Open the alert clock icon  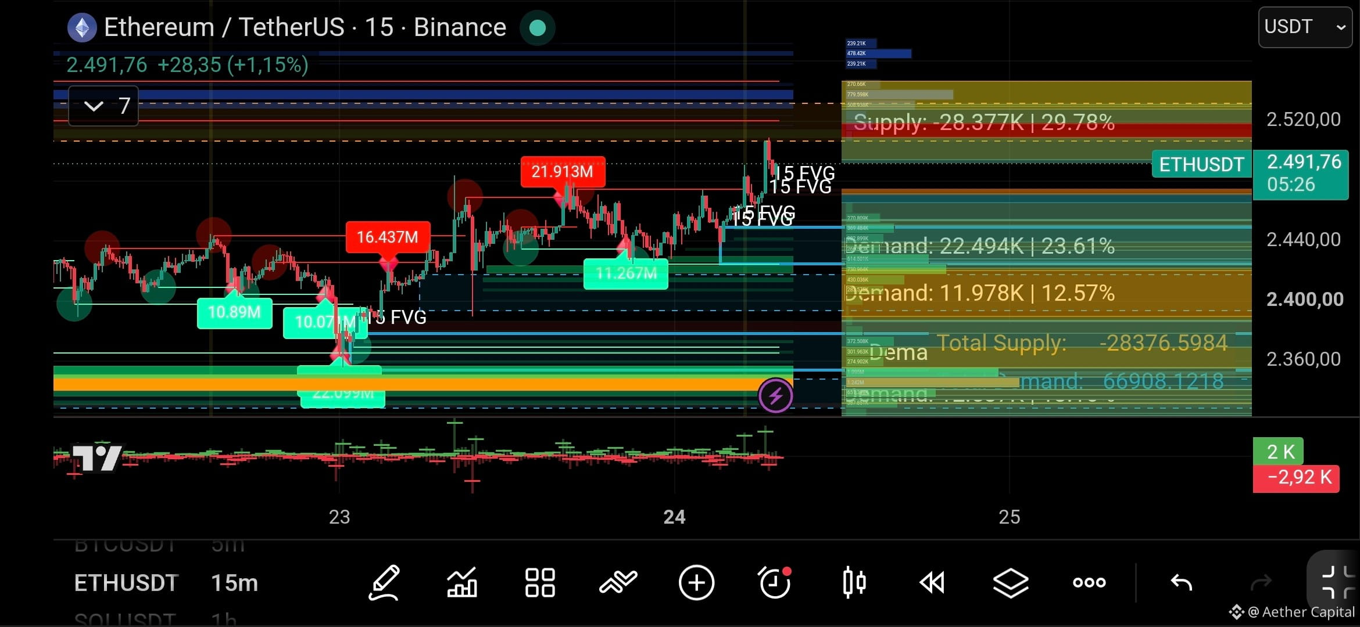click(775, 582)
